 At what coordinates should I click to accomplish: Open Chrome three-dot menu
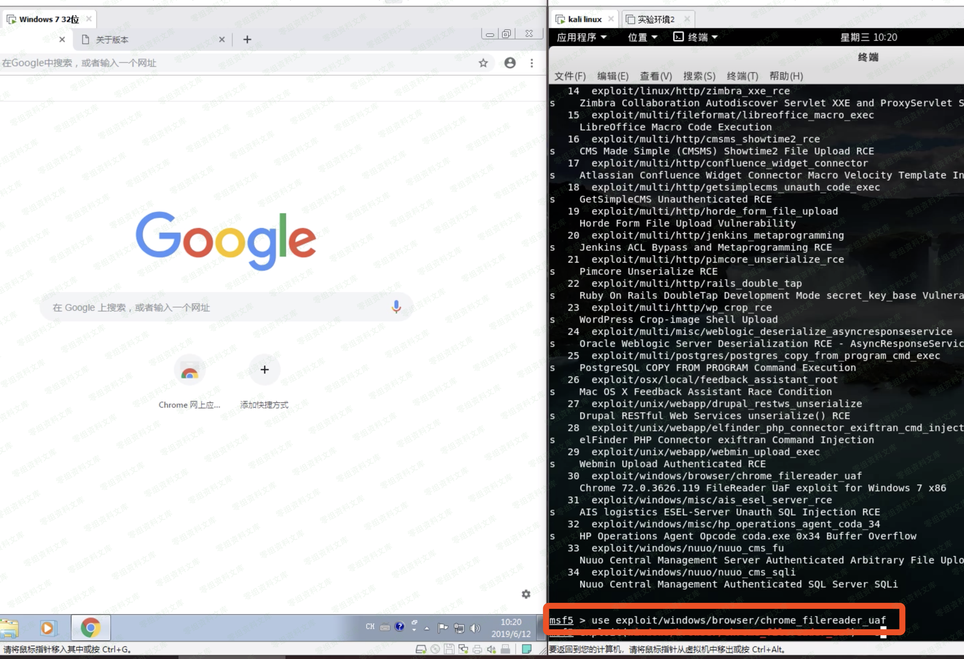coord(531,63)
